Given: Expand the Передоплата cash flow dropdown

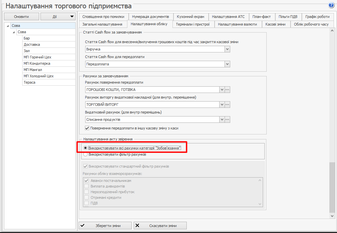Looking at the screenshot, I should 227,64.
